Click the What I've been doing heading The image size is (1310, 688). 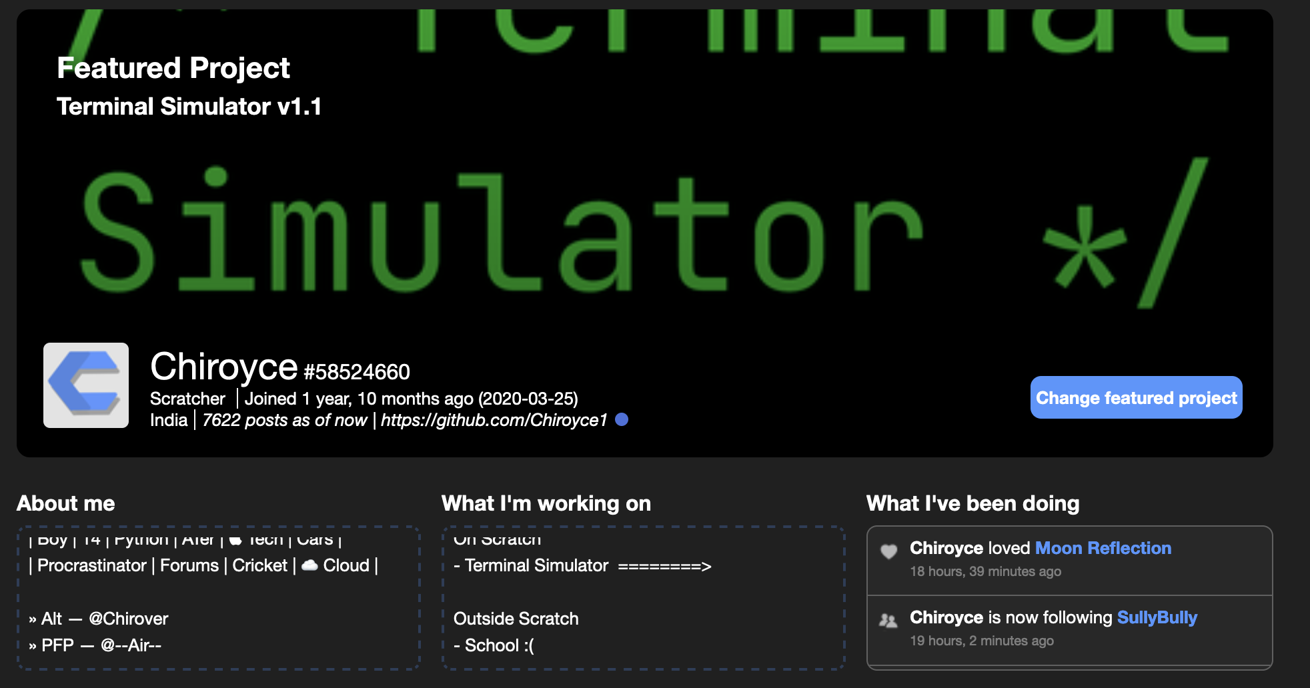tap(972, 504)
